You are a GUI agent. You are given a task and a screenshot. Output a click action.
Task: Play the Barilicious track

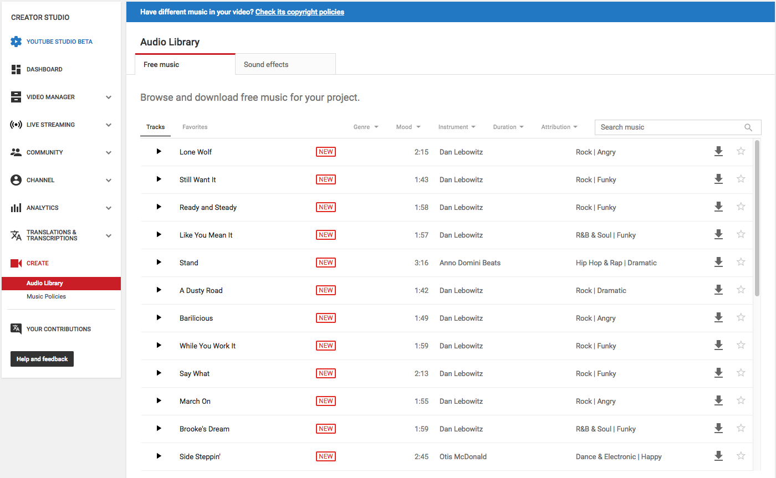(159, 317)
